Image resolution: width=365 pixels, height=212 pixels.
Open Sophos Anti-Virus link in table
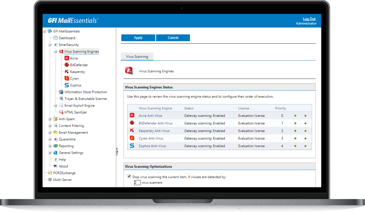point(152,146)
